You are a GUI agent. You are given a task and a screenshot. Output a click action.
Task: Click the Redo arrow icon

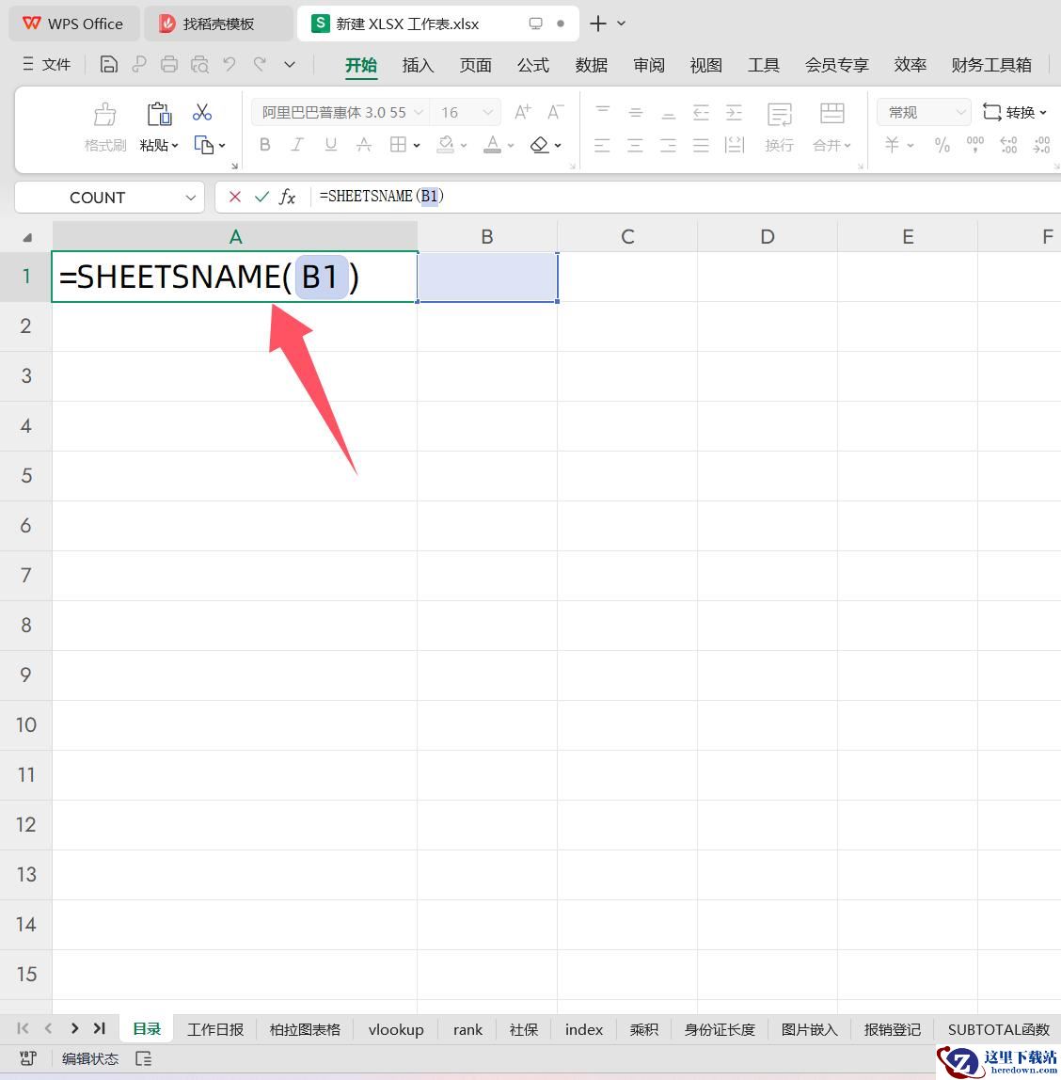(260, 65)
